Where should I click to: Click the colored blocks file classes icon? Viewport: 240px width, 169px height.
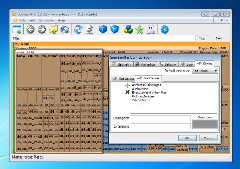[x=128, y=29]
